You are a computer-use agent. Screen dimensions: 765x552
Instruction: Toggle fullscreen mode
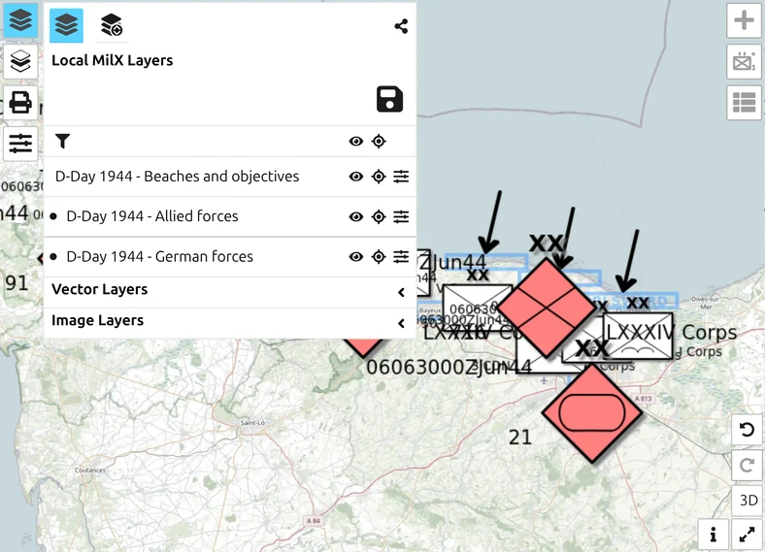[747, 535]
